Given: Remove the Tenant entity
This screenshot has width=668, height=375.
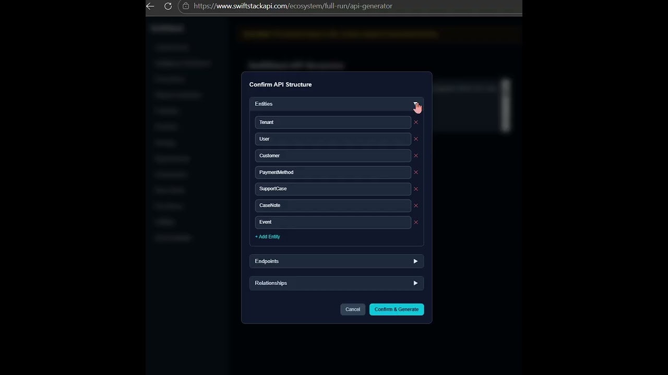Looking at the screenshot, I should pos(416,122).
